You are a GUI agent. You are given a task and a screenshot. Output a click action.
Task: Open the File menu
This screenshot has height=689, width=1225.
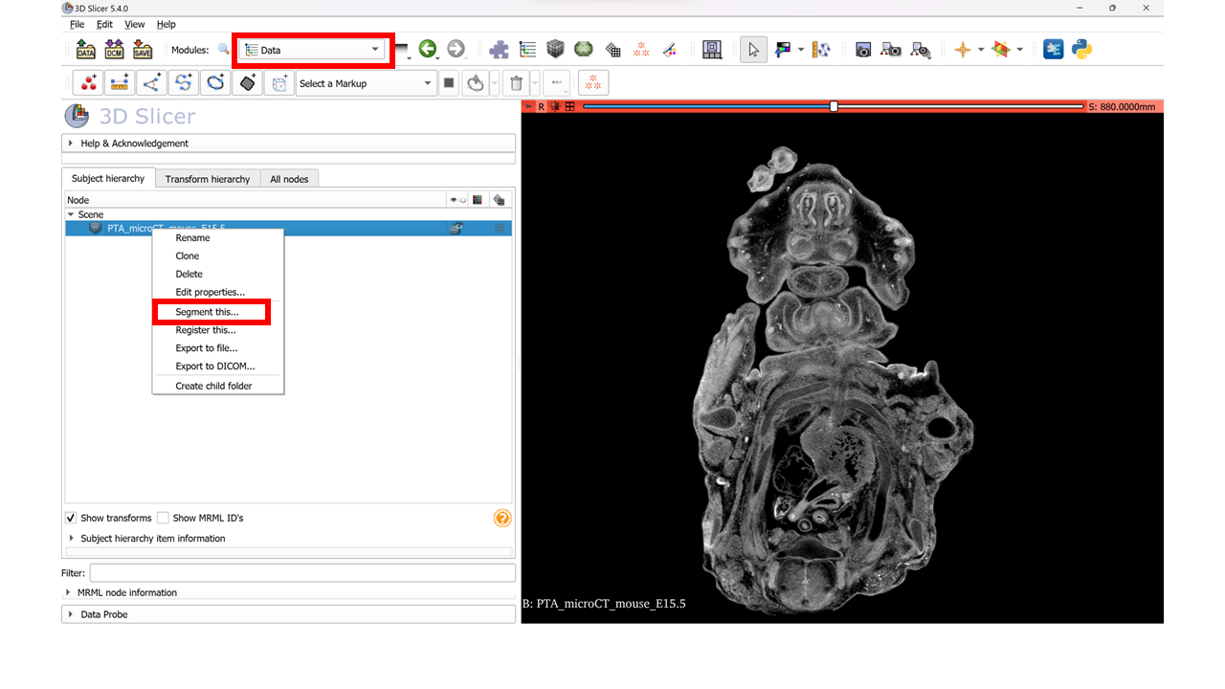pyautogui.click(x=78, y=24)
